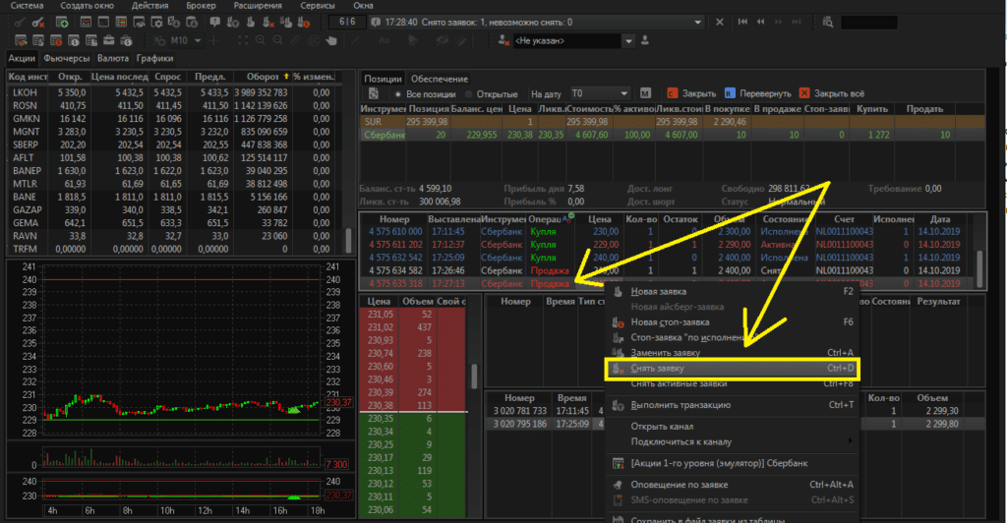The image size is (1007, 523).
Task: Expand the '<Не указан>' client code dropdown
Action: tap(628, 41)
